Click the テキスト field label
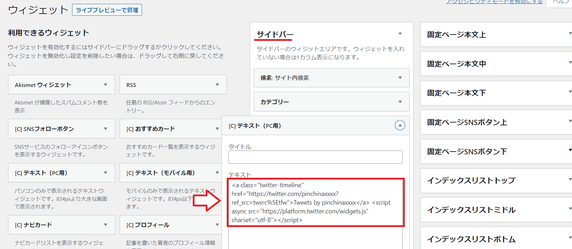The height and width of the screenshot is (249, 572). coord(240,175)
